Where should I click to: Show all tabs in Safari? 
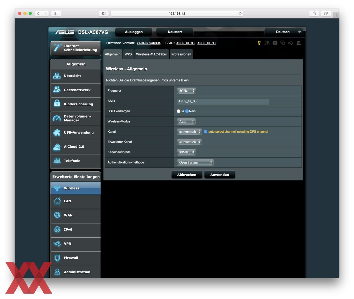[326, 13]
